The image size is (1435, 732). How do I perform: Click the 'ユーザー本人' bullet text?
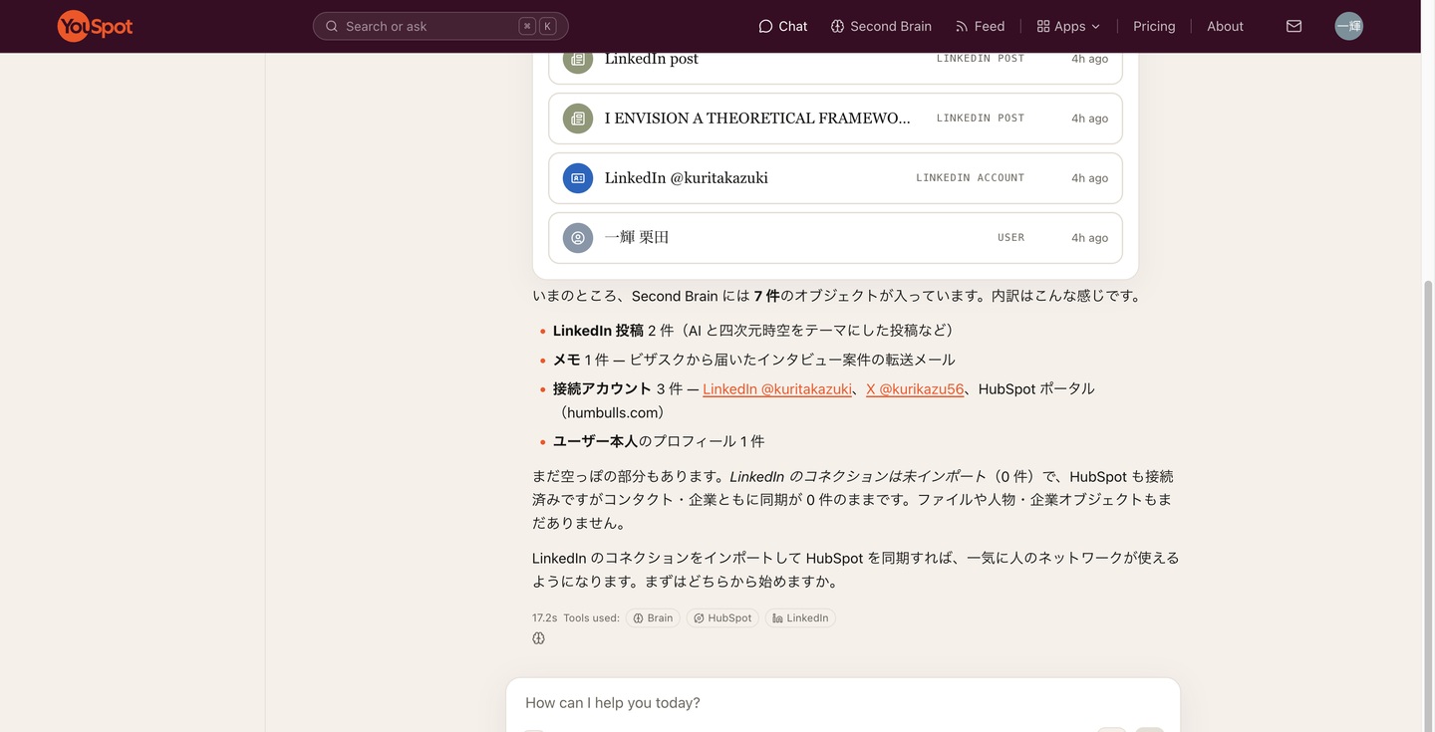[x=595, y=441]
